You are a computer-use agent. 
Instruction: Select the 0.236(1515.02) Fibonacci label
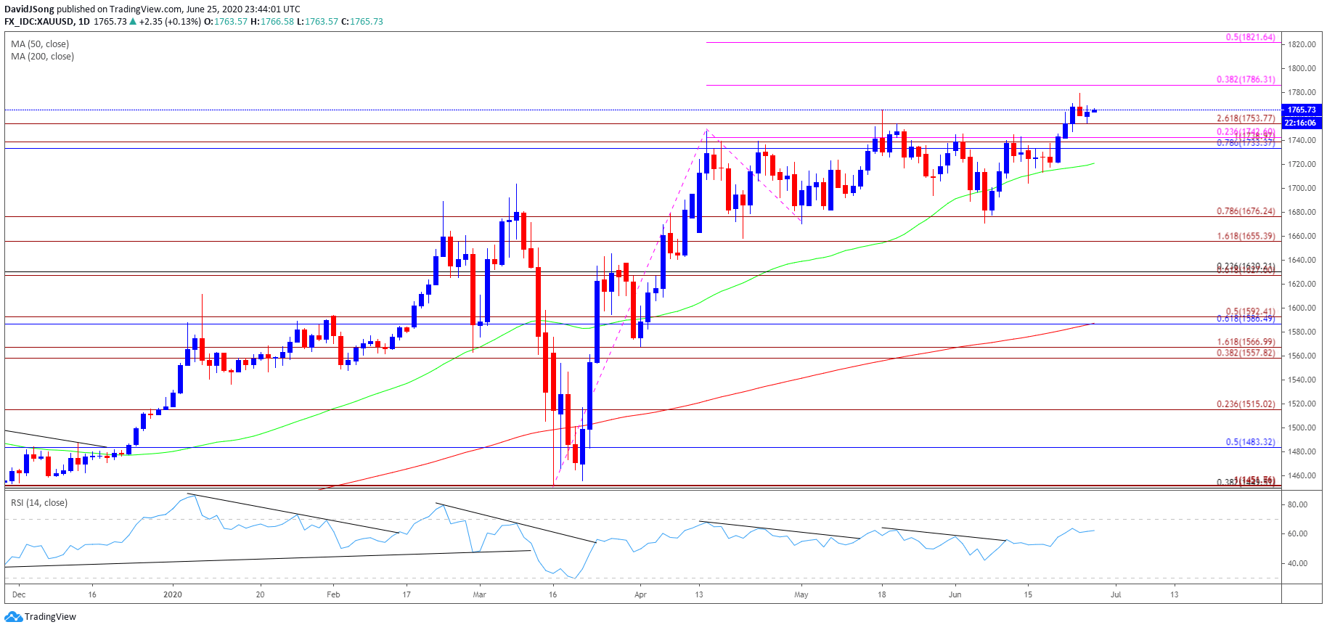coord(1246,405)
